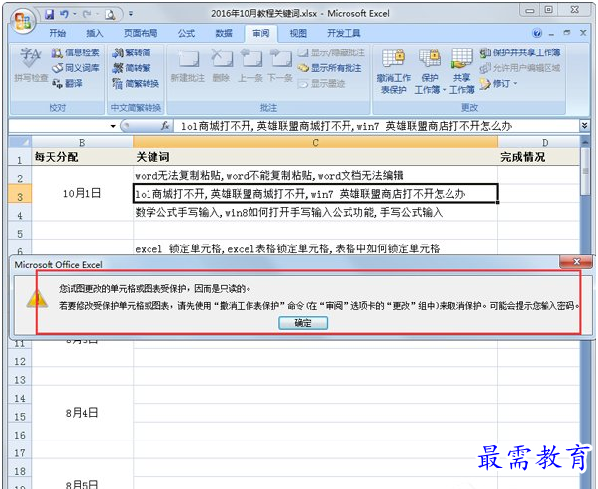Click 新建批注 new comment
This screenshot has width=598, height=489.
click(188, 65)
